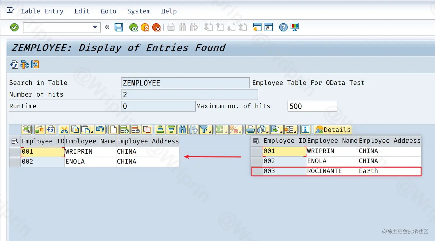Sort descending using the grid toolbar icon
Screen dimensions: 435x241
[171, 130]
